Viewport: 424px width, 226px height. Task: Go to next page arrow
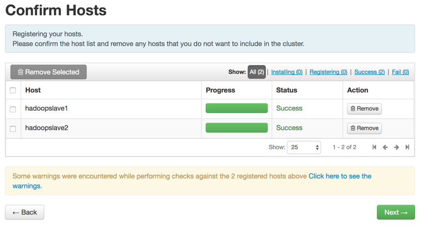point(397,147)
